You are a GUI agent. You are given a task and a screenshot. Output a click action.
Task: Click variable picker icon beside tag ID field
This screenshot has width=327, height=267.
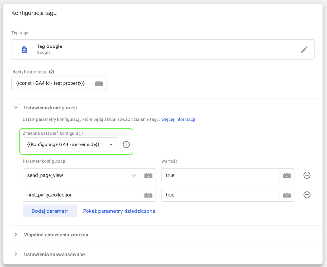pyautogui.click(x=99, y=83)
